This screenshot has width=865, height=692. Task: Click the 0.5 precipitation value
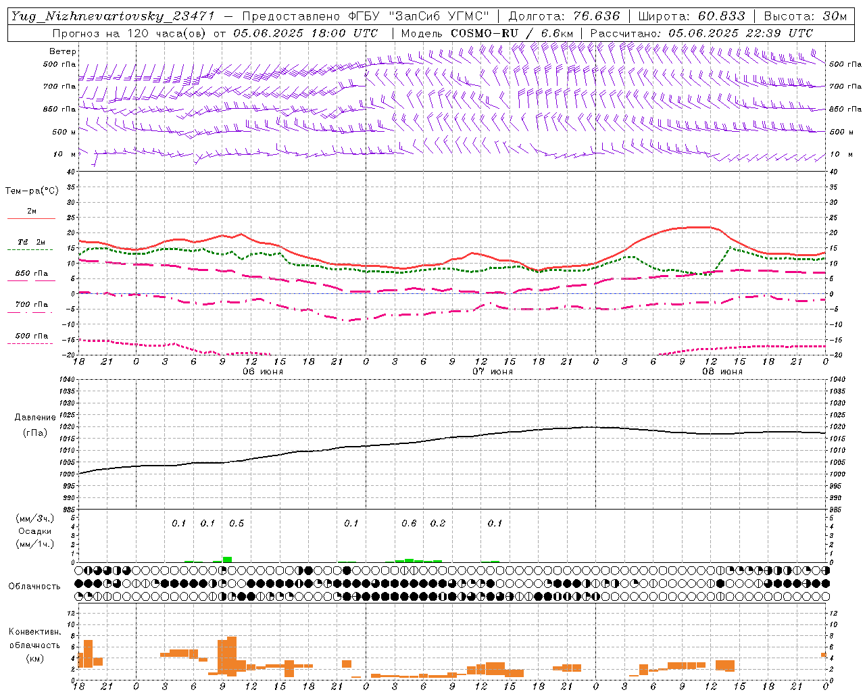point(237,524)
